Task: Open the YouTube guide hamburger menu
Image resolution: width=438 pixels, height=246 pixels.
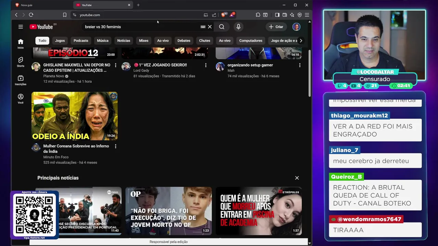Action: tap(21, 27)
